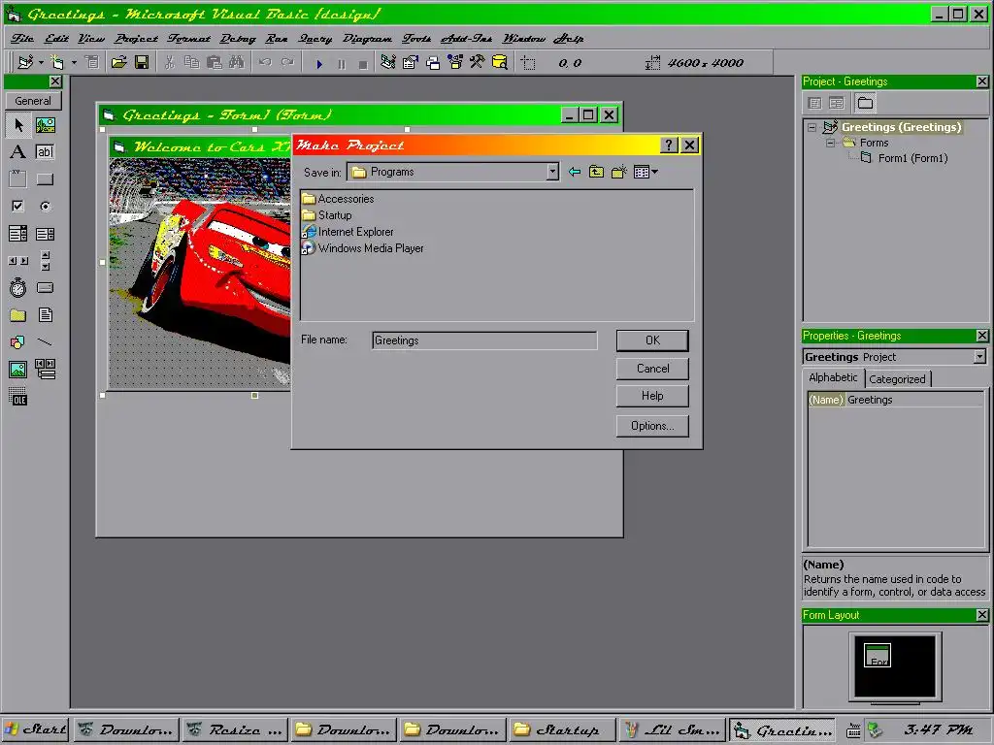This screenshot has width=994, height=745.
Task: Click the Help button in Make Project dialog
Action: tap(652, 396)
